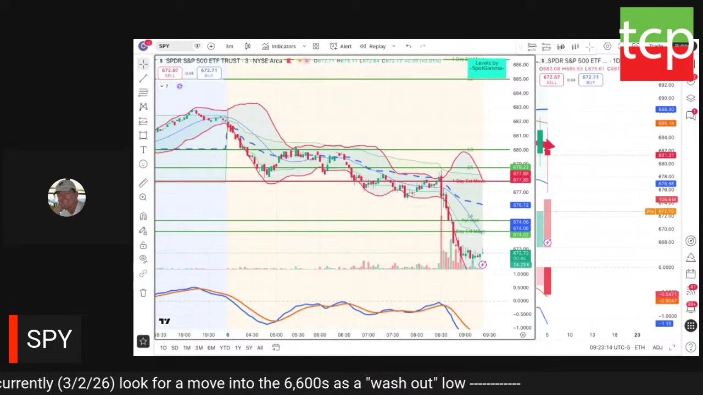The width and height of the screenshot is (703, 395).
Task: Open the Fibonacci retracement tools
Action: point(143,92)
